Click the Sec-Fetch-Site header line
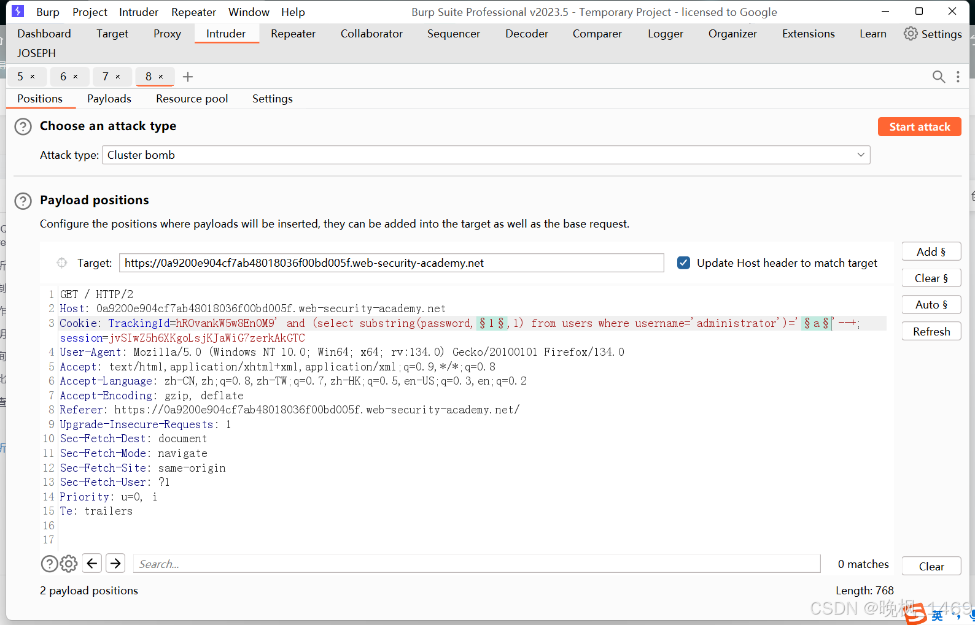 coord(142,468)
